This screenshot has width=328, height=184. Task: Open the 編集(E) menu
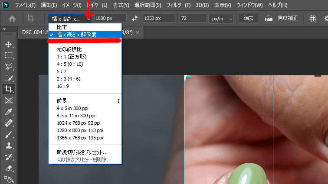pyautogui.click(x=49, y=5)
